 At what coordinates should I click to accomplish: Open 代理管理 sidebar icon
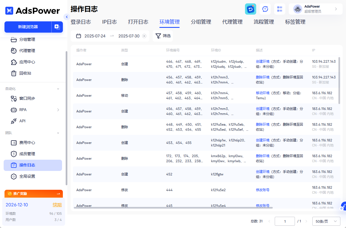14,51
